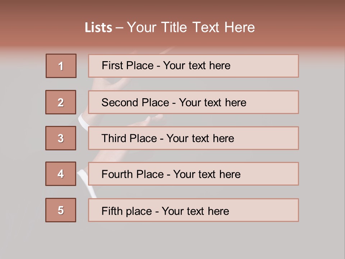Viewport: 345px width, 259px height.
Task: Click the number 1 box
Action: point(61,66)
